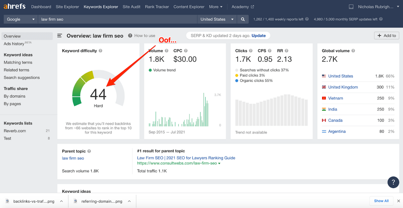Go to Site Explorer tab
Viewport: 403px width, 208px height.
tap(67, 7)
